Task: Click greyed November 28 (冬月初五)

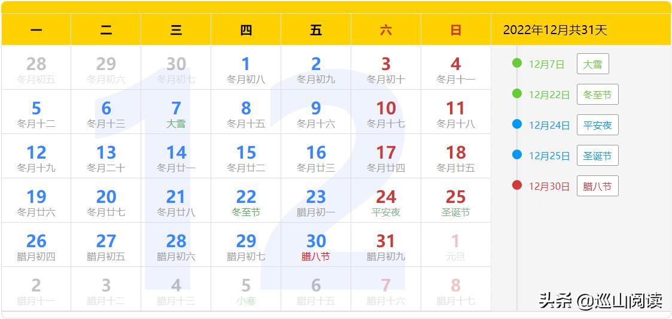Action: click(36, 67)
